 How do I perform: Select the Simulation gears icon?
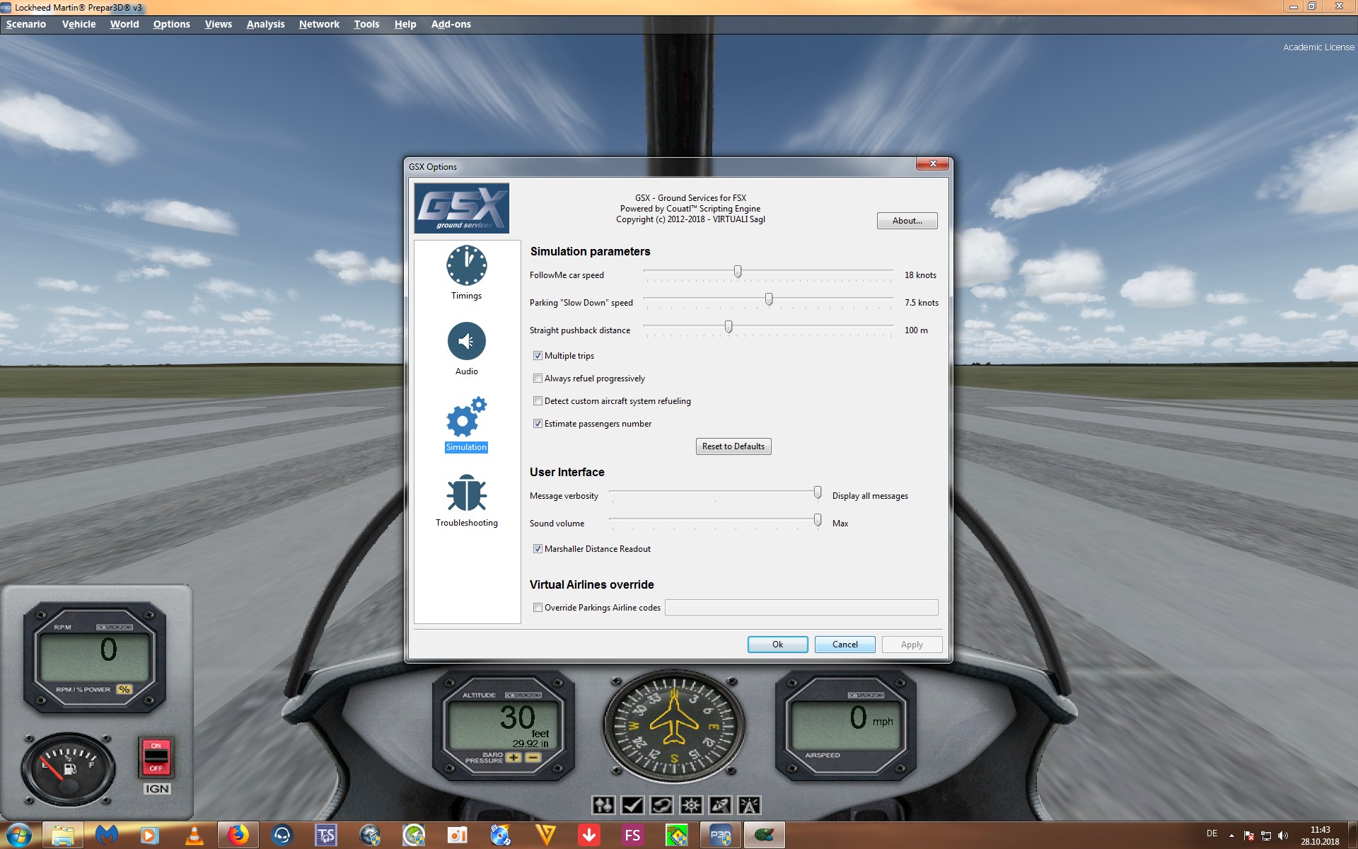coord(466,417)
